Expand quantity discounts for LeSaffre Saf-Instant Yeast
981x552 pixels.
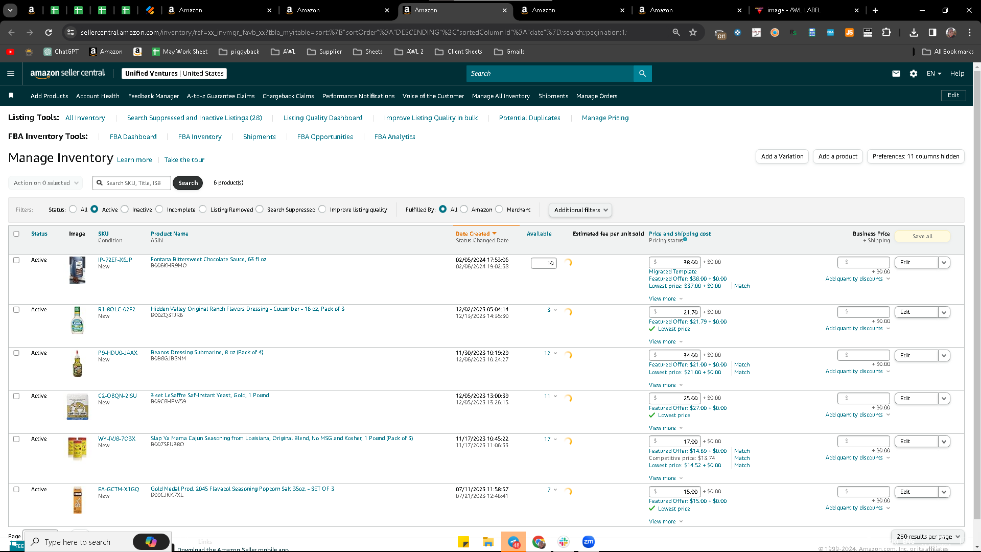point(858,415)
